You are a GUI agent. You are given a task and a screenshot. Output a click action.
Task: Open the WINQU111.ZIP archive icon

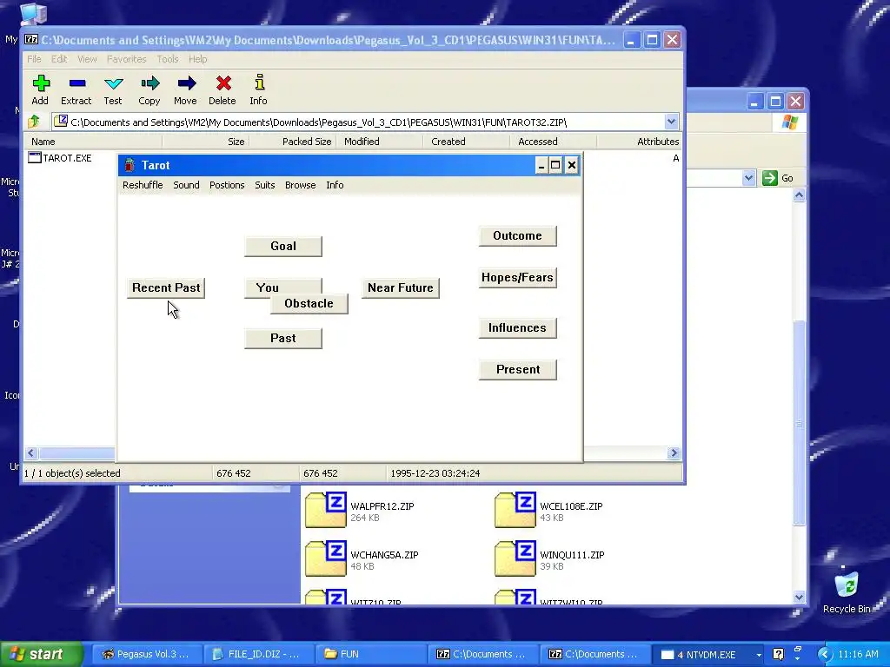click(x=515, y=558)
